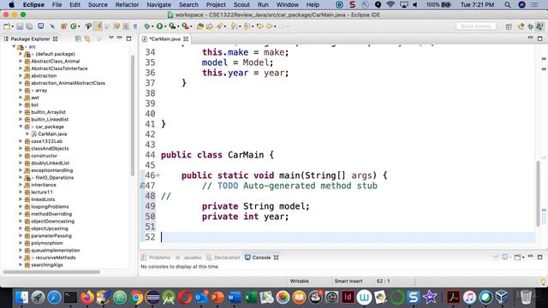548x308 pixels.
Task: Expand the inheritance package
Action: pos(21,185)
